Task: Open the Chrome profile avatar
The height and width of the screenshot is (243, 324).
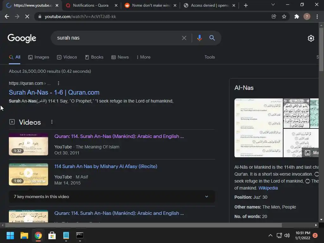Action: 307,16
